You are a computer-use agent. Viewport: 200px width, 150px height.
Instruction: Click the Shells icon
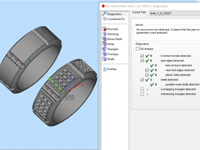[104, 59]
